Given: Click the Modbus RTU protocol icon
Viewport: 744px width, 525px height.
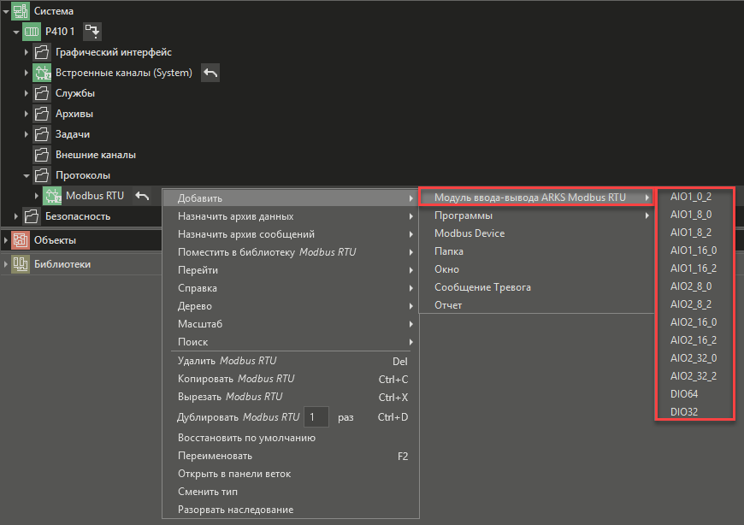Looking at the screenshot, I should 52,196.
